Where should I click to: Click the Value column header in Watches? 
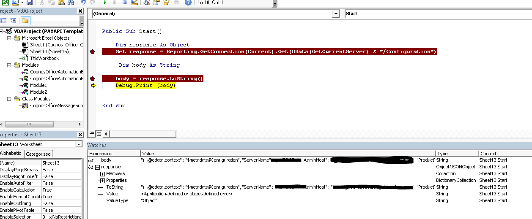coord(288,154)
